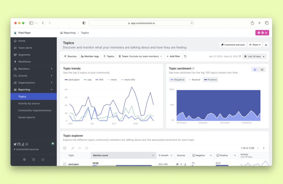Open a new tab with plus icon
The height and width of the screenshot is (184, 283).
259,23
